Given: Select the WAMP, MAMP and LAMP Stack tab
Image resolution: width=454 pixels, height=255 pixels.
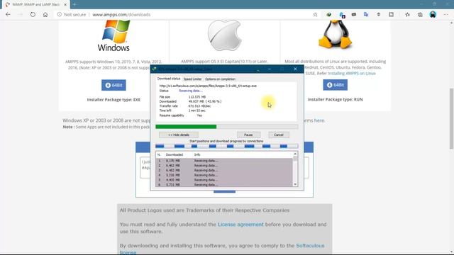Looking at the screenshot, I should pyautogui.click(x=35, y=5).
